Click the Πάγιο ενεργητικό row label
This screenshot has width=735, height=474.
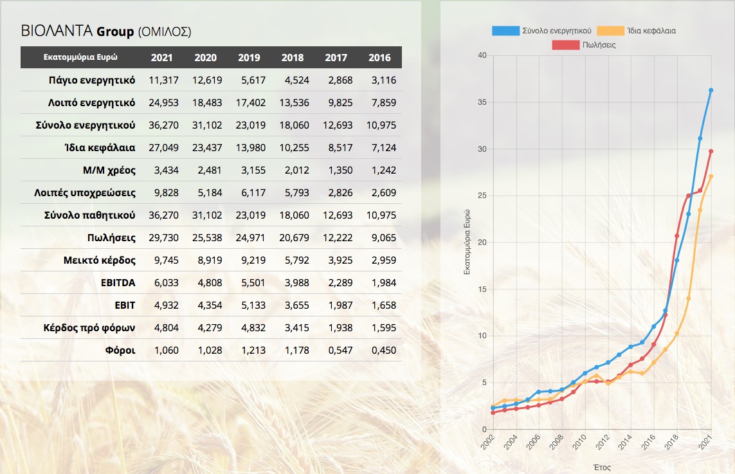[92, 80]
